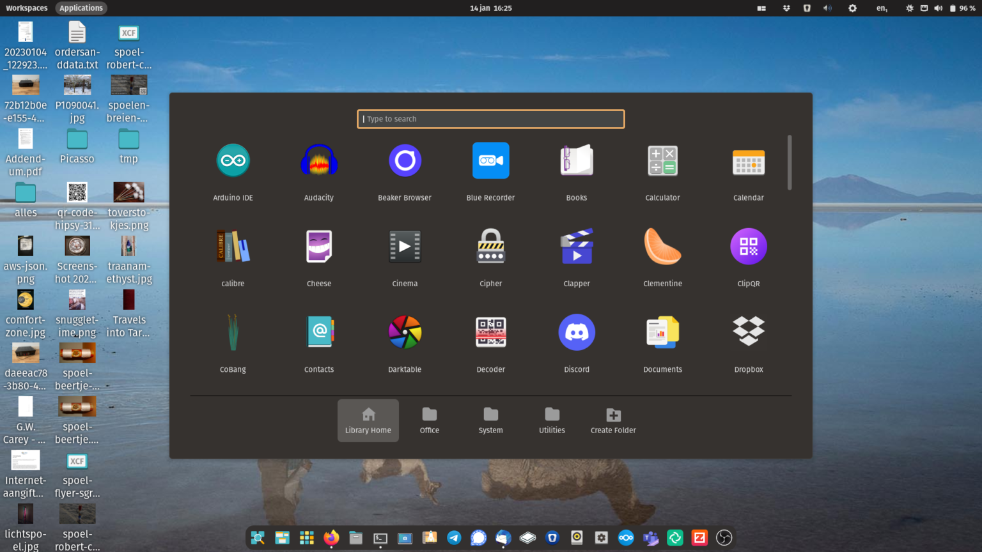Open Dropbox

coord(748,332)
